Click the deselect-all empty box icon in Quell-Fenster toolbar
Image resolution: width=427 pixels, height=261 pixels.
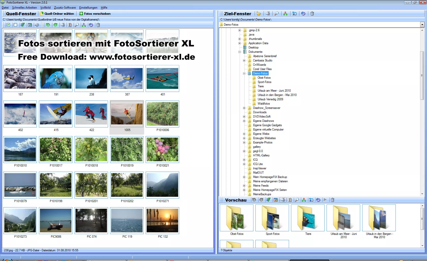click(x=15, y=25)
